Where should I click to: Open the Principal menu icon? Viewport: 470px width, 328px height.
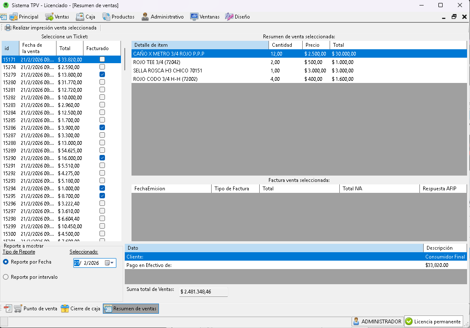point(13,17)
